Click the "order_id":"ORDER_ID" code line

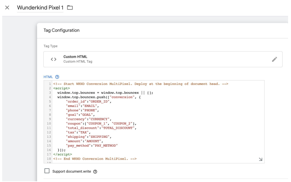(x=89, y=102)
